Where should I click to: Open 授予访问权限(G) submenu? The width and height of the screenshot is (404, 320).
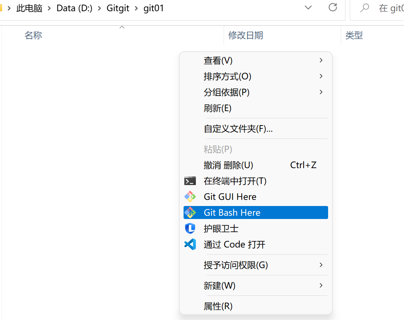click(235, 265)
